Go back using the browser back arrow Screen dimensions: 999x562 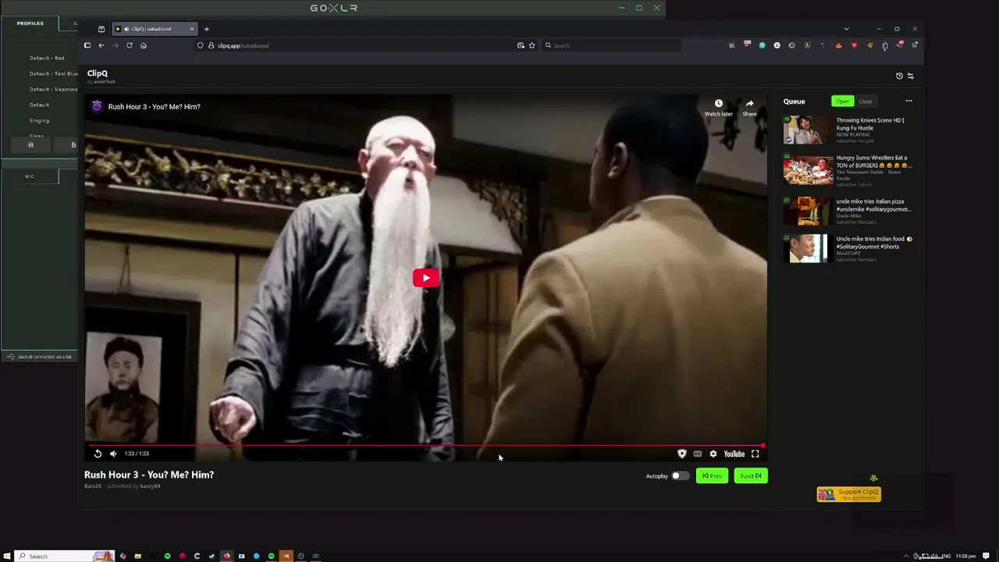[101, 45]
